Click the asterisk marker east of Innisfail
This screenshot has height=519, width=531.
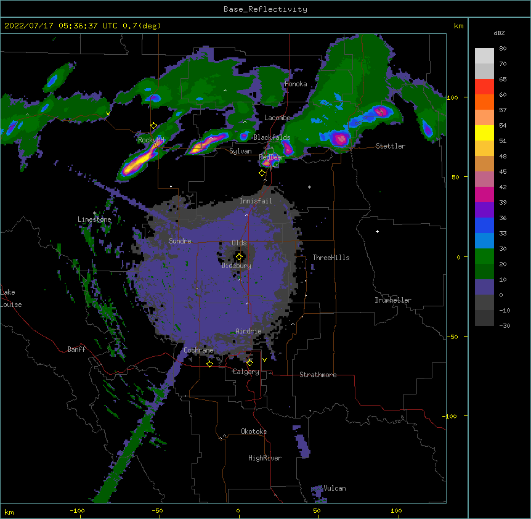[x=309, y=187]
